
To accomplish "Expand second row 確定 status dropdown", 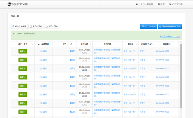I will [23, 60].
